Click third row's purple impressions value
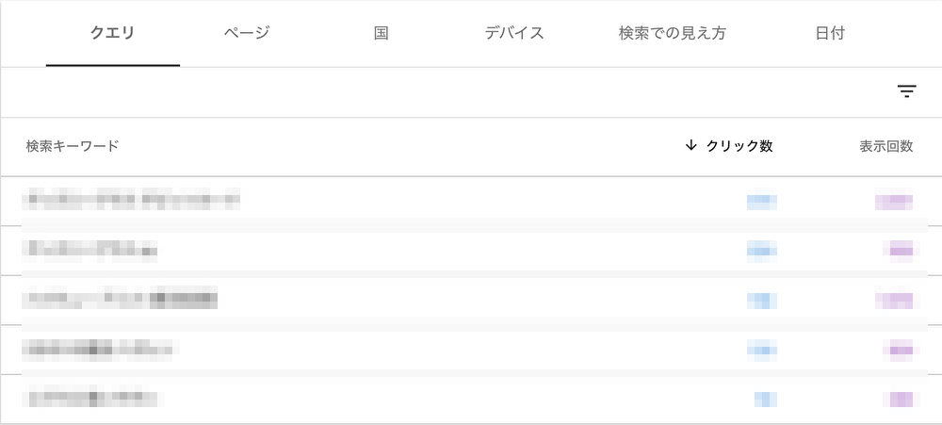Image resolution: width=942 pixels, height=425 pixels. (x=894, y=301)
